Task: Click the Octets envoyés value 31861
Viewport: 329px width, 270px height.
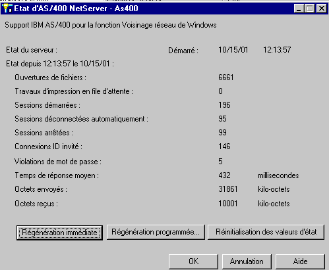Action: coord(228,189)
